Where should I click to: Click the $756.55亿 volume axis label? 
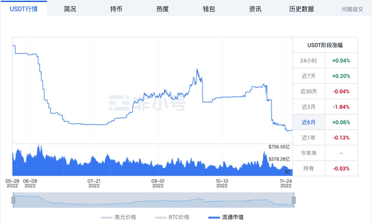[x=279, y=147]
